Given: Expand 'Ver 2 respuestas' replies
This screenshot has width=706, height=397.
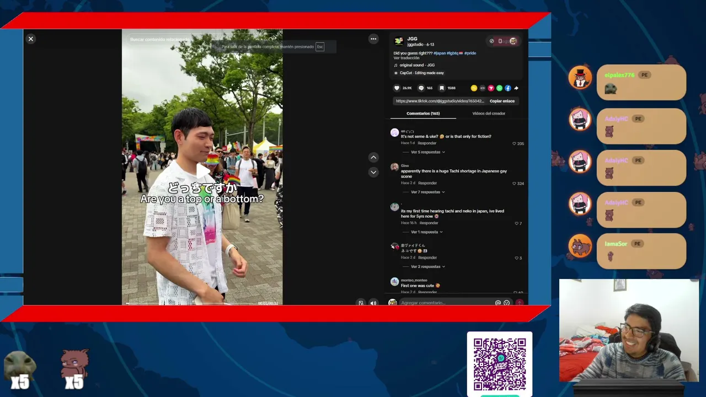Looking at the screenshot, I should pyautogui.click(x=428, y=267).
